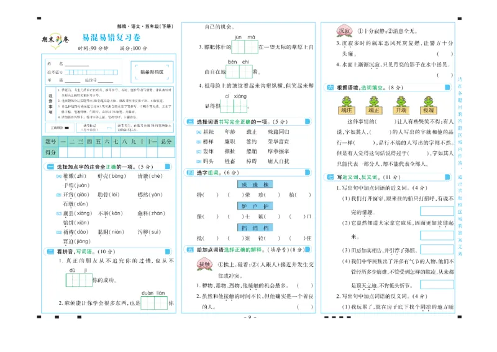Click section header 看拼音,写词语
This screenshot has width=497, height=352.
[x=108, y=252]
